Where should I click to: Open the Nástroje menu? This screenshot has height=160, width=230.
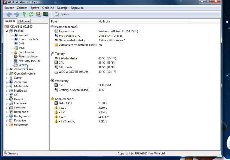pyautogui.click(x=62, y=8)
